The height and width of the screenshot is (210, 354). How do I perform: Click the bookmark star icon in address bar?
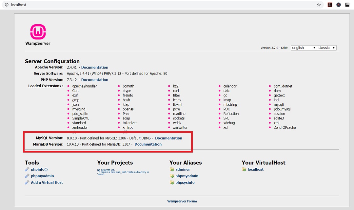pos(319,5)
